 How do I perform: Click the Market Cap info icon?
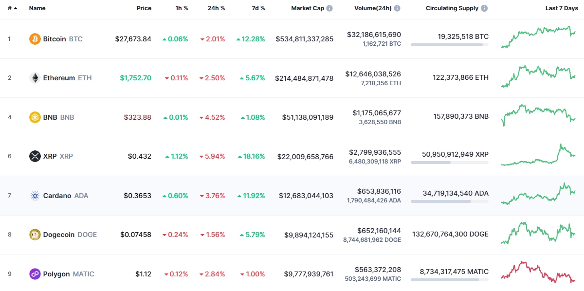click(329, 8)
